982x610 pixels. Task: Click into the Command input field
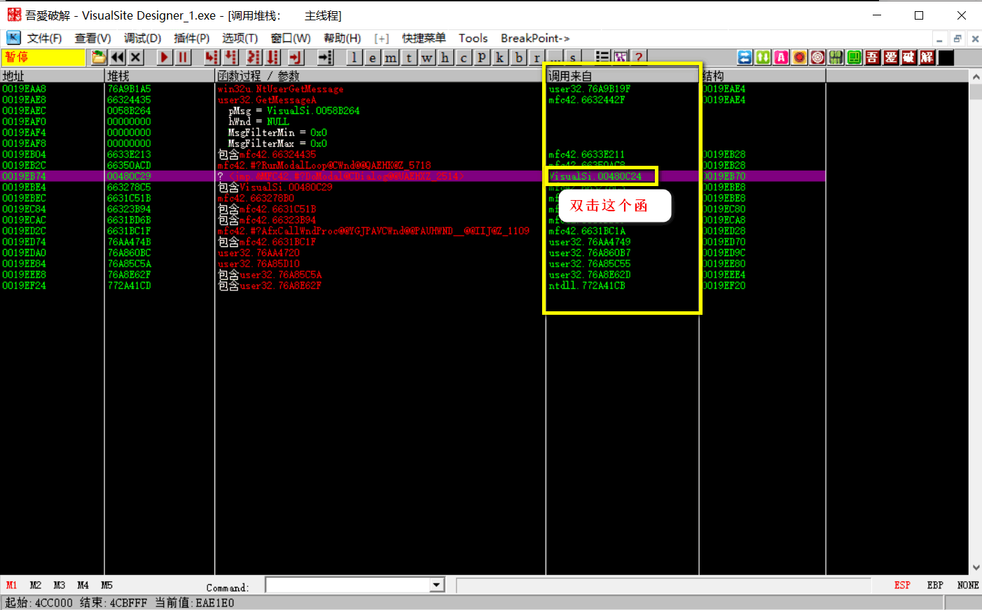coord(347,585)
